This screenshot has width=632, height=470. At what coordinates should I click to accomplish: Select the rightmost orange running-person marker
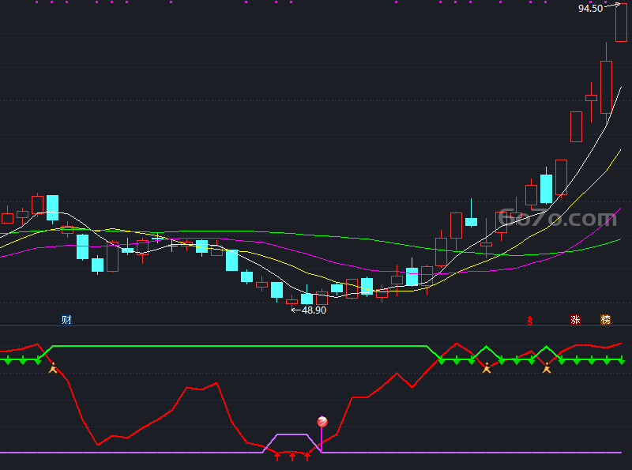[547, 367]
